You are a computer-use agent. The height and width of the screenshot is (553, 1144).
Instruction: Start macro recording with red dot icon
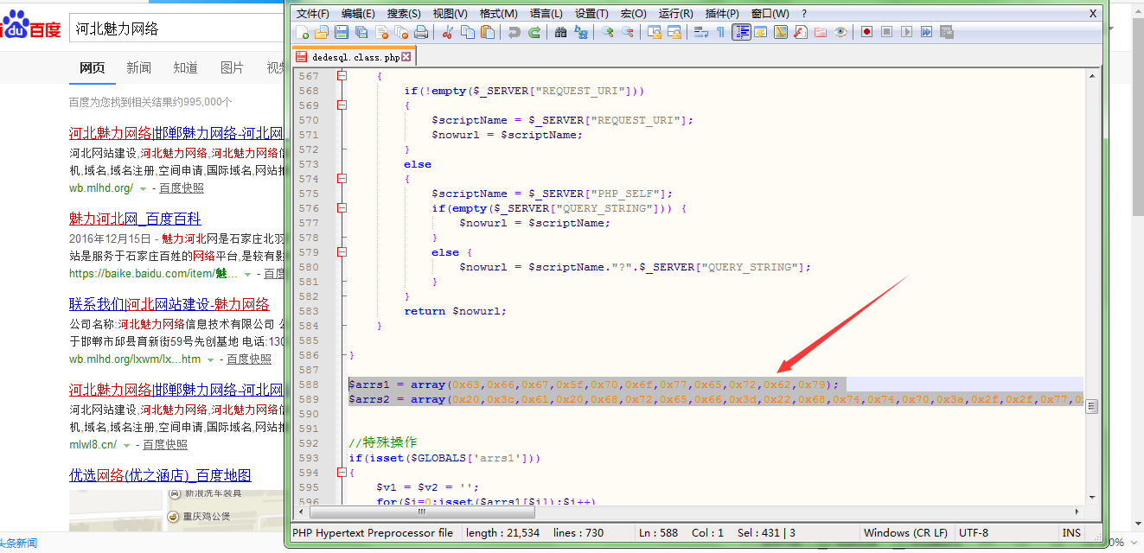(866, 33)
